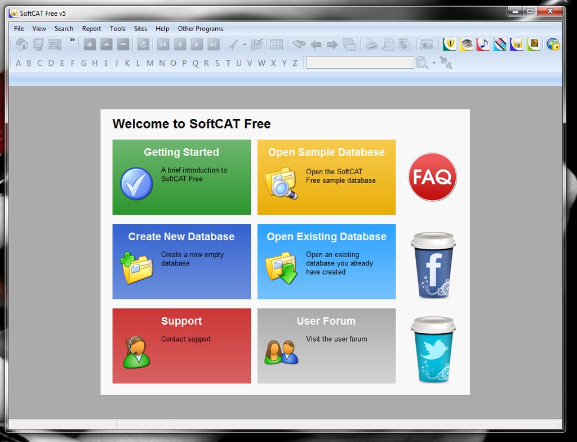The width and height of the screenshot is (577, 442).
Task: Click the back arrow toolbar icon
Action: tap(316, 45)
